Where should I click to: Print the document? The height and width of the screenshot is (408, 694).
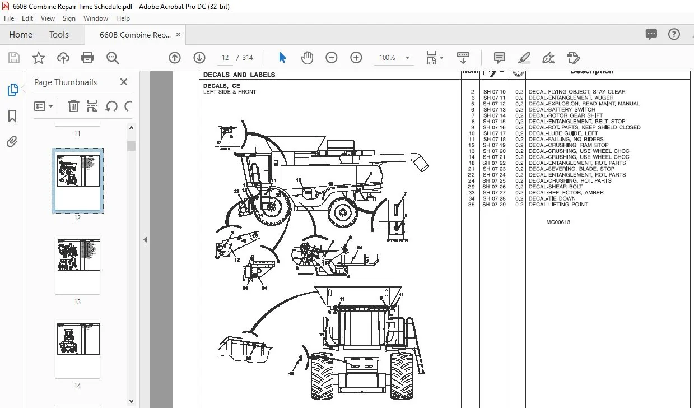[87, 58]
